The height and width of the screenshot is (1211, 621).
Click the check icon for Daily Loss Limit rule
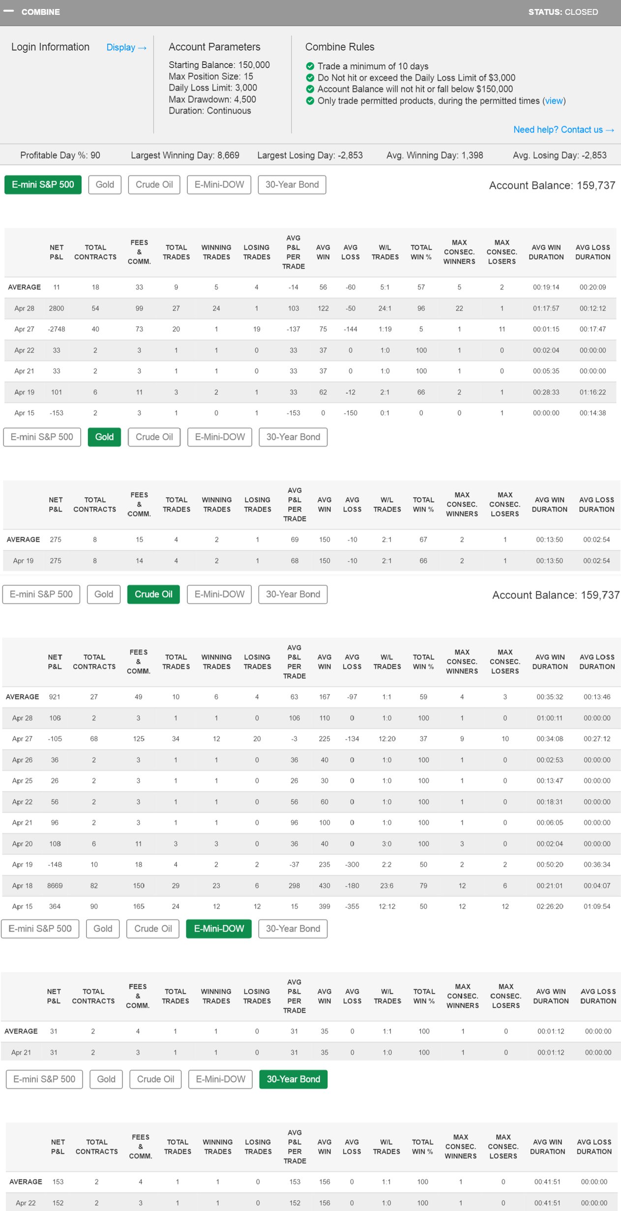310,78
